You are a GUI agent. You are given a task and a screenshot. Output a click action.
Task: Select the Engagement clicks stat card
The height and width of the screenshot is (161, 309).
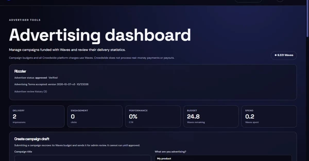click(95, 116)
